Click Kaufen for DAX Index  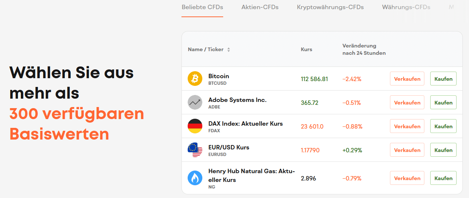pos(443,126)
